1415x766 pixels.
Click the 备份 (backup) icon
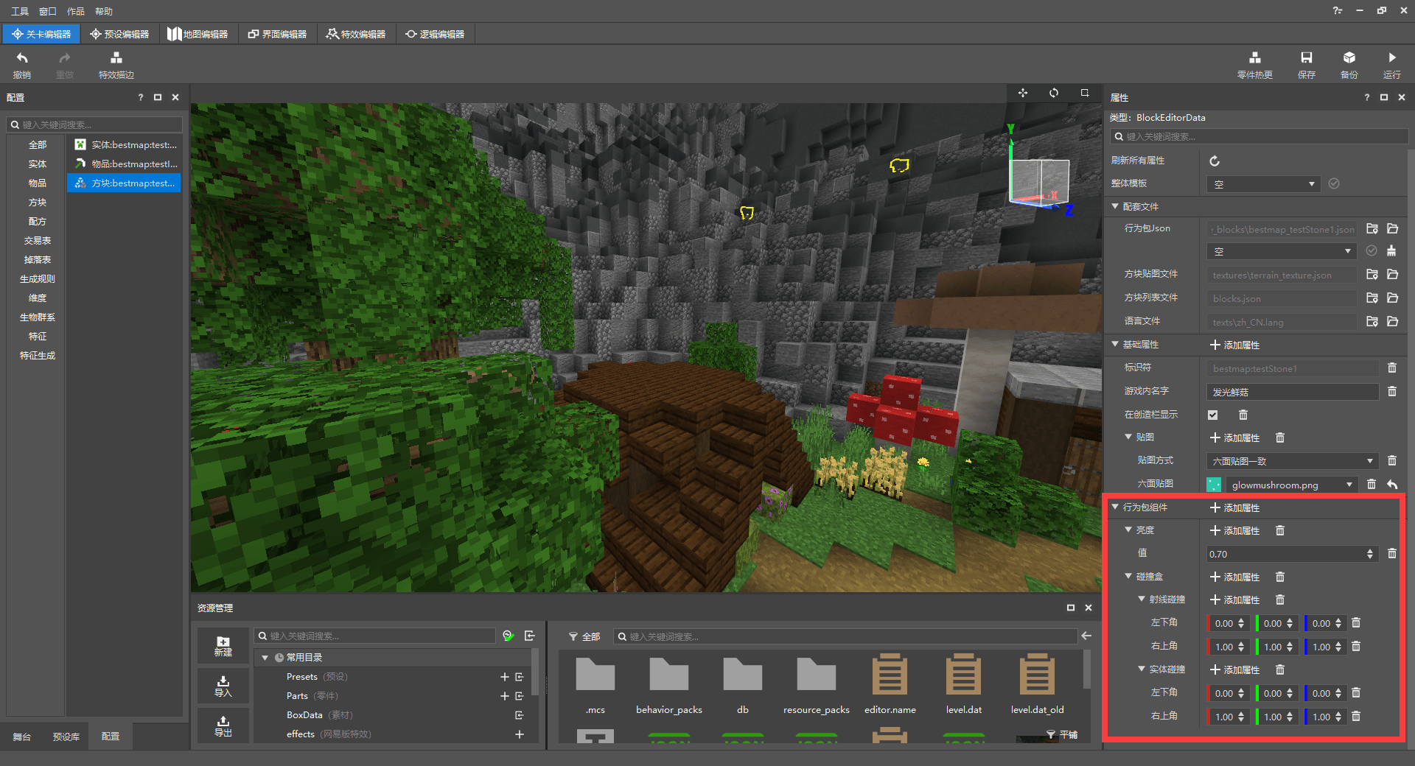[1349, 58]
